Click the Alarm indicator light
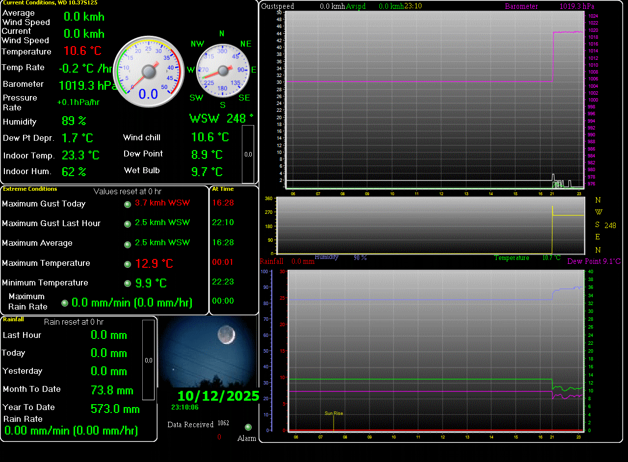 tap(248, 427)
